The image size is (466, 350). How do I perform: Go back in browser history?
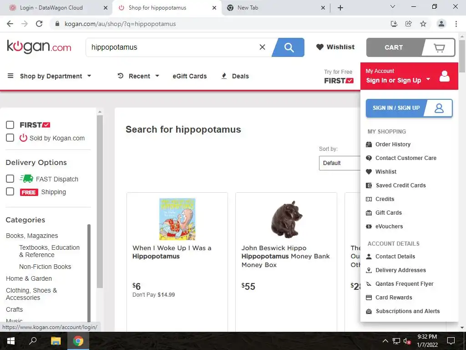tap(10, 24)
